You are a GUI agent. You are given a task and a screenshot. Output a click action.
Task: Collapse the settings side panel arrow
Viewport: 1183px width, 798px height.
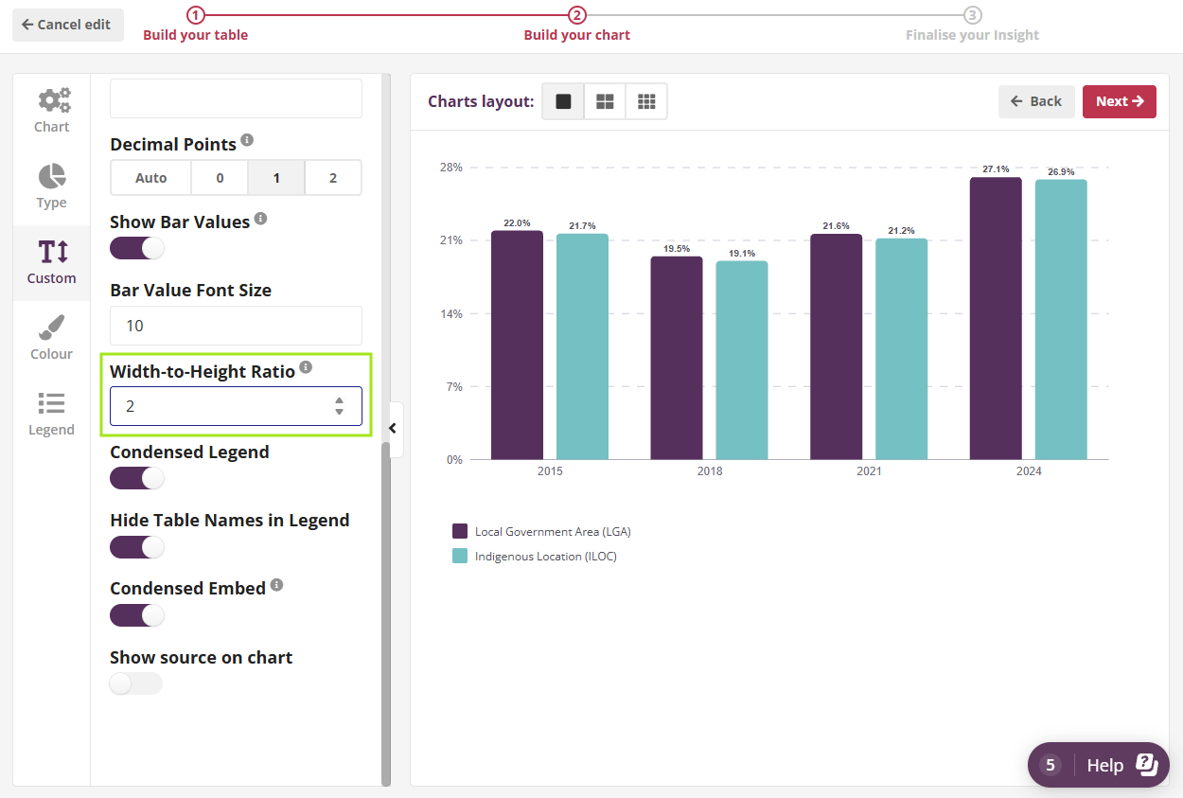pos(394,429)
